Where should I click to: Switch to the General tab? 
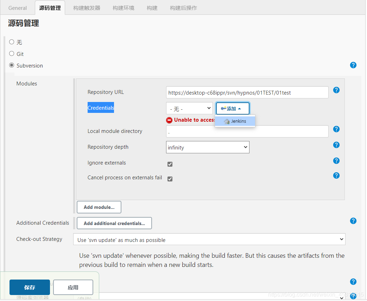click(17, 7)
